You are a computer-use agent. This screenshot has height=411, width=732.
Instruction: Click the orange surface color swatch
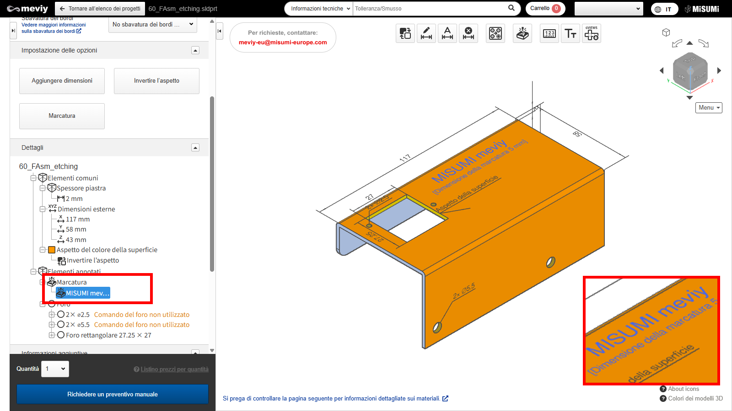click(52, 250)
